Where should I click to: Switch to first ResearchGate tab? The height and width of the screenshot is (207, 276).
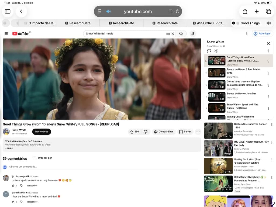point(78,23)
